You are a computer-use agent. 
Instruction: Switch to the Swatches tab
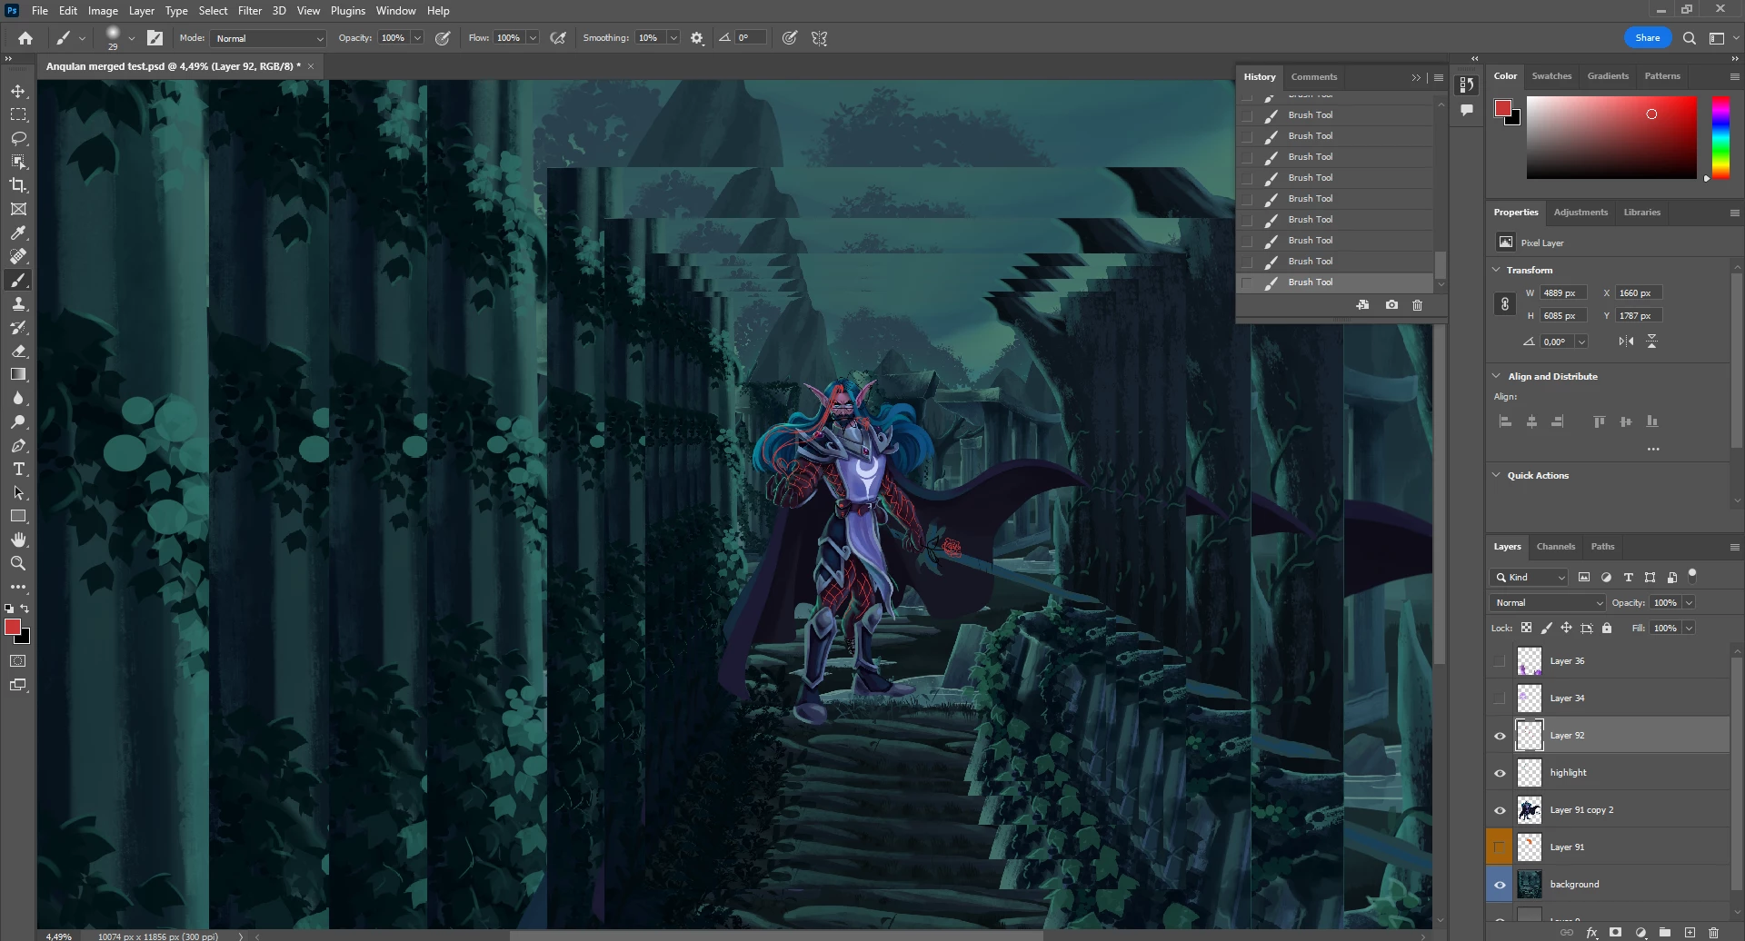click(x=1551, y=76)
